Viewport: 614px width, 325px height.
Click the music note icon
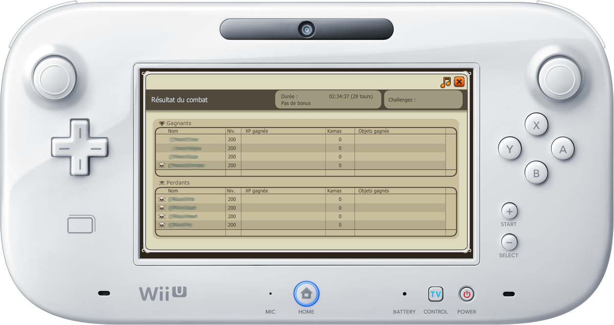[x=445, y=82]
